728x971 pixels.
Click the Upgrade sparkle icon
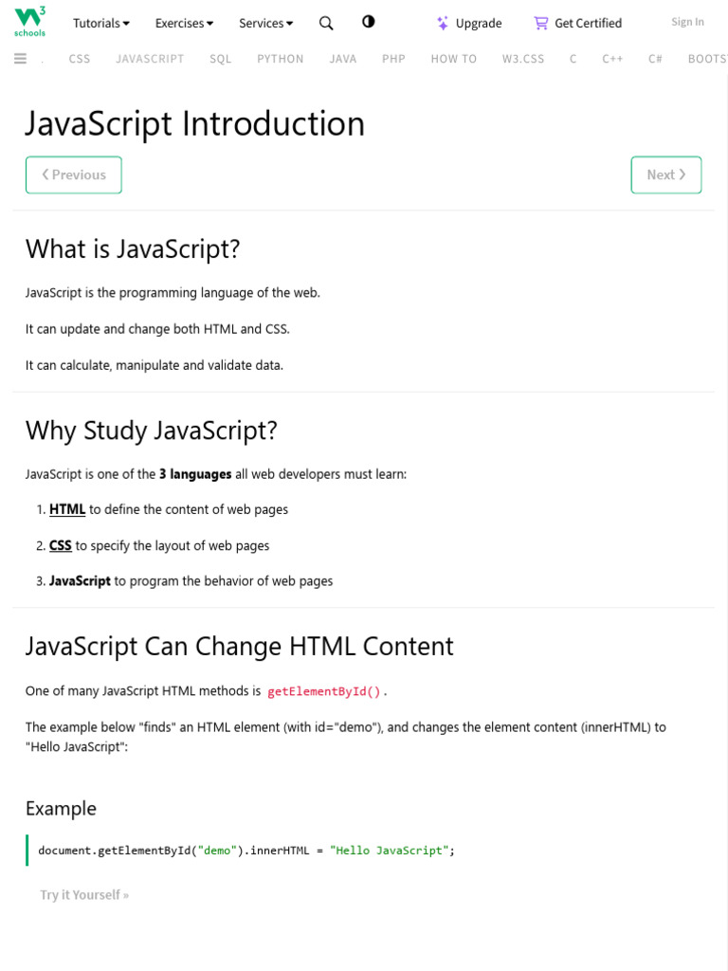pyautogui.click(x=443, y=23)
